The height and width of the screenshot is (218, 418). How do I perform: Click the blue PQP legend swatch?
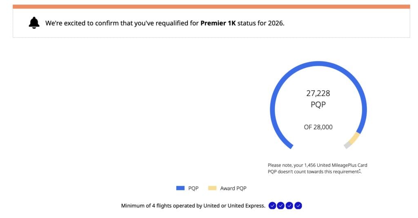tap(180, 188)
